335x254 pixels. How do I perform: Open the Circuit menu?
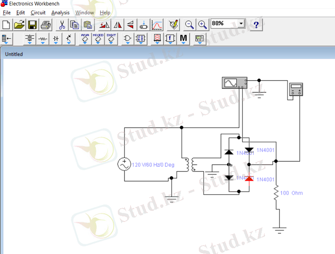38,13
